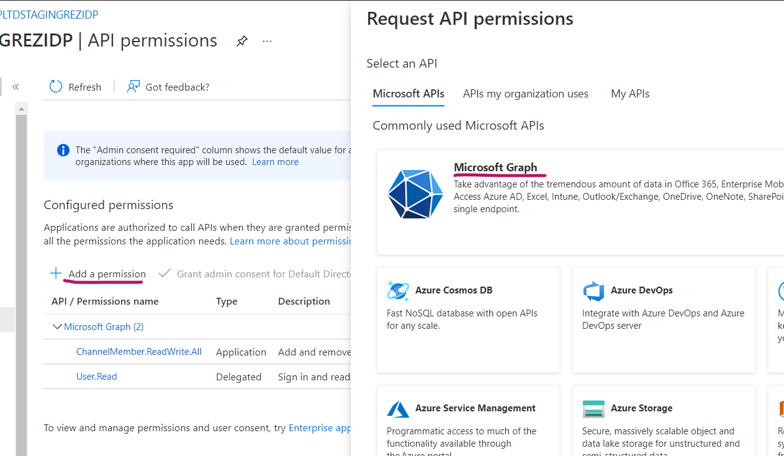
Task: Collapse the Microsoft Graph (2) permissions group
Action: 57,326
